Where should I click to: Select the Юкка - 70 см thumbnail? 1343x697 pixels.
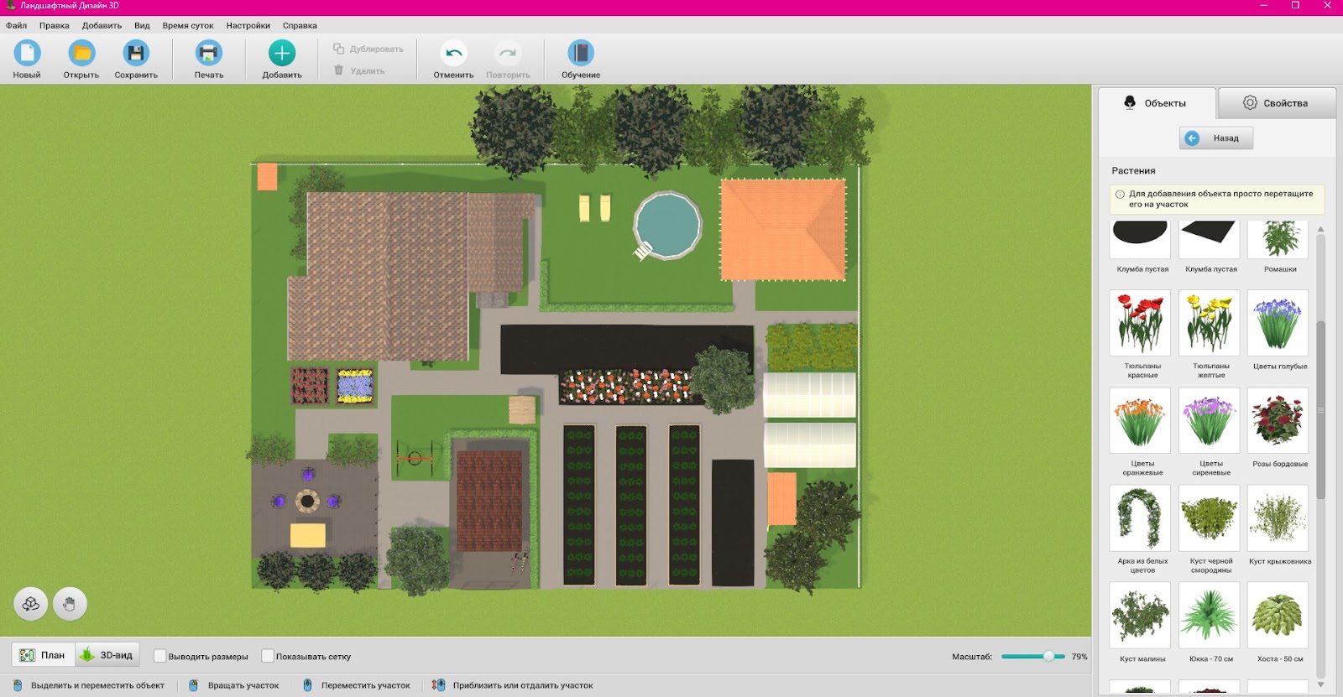(1209, 615)
